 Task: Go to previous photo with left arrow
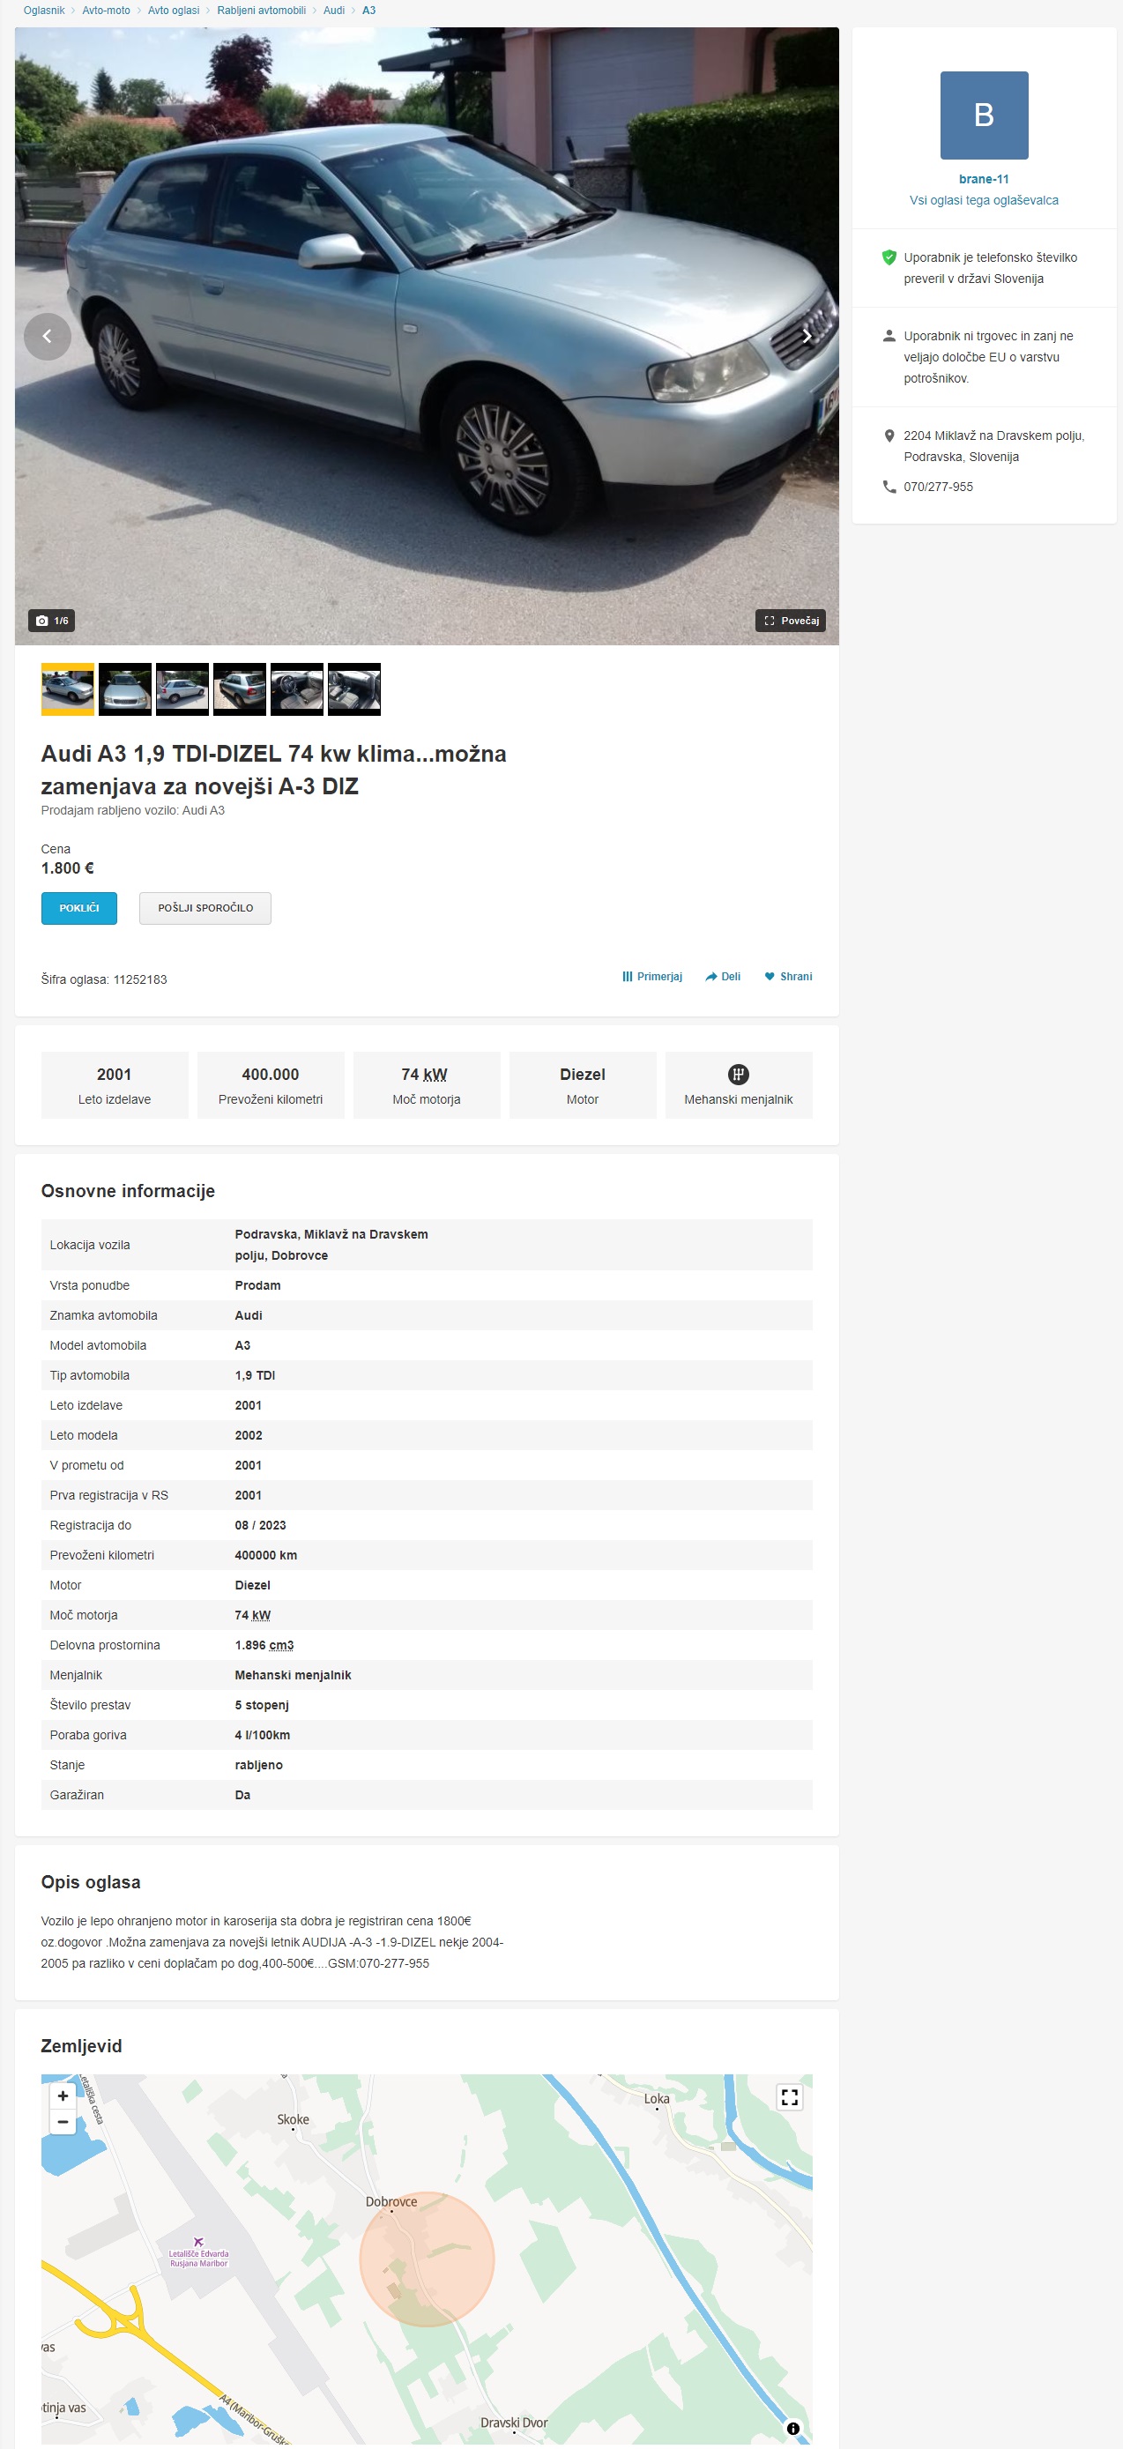tap(48, 337)
